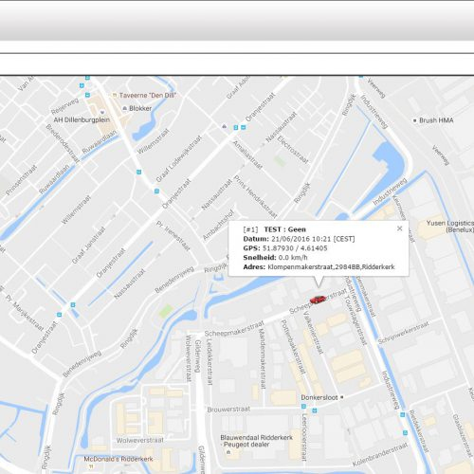Viewport: 474px width, 474px height.
Task: Click the Pr. Irenestraat street label
Action: click(x=173, y=236)
